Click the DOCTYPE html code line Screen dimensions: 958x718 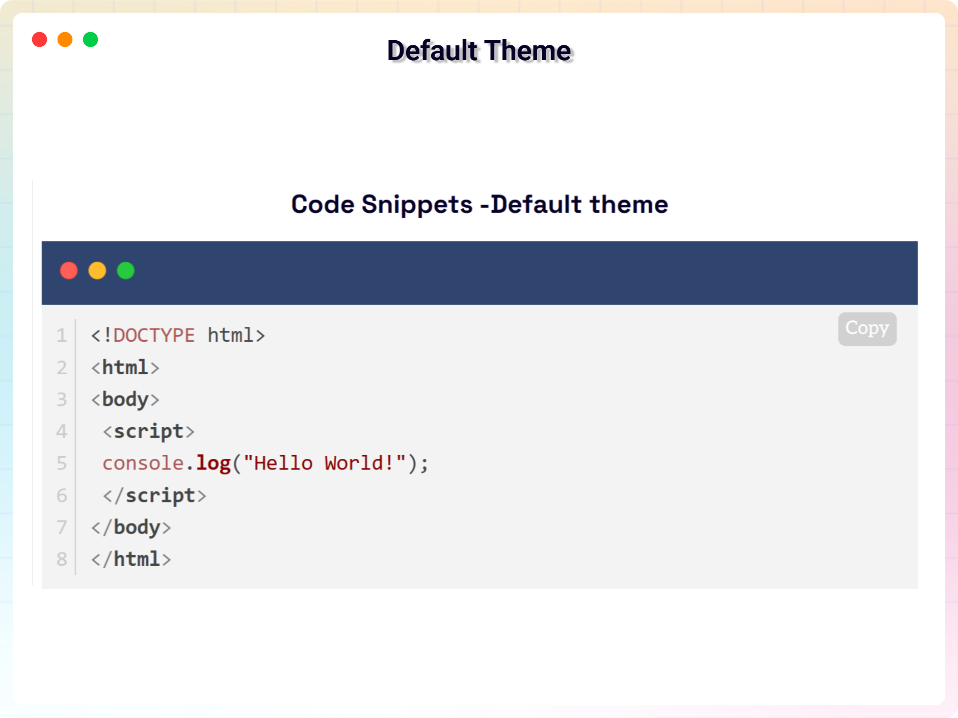(x=178, y=336)
